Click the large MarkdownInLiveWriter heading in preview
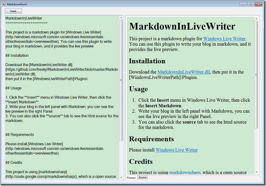 tap(182, 26)
